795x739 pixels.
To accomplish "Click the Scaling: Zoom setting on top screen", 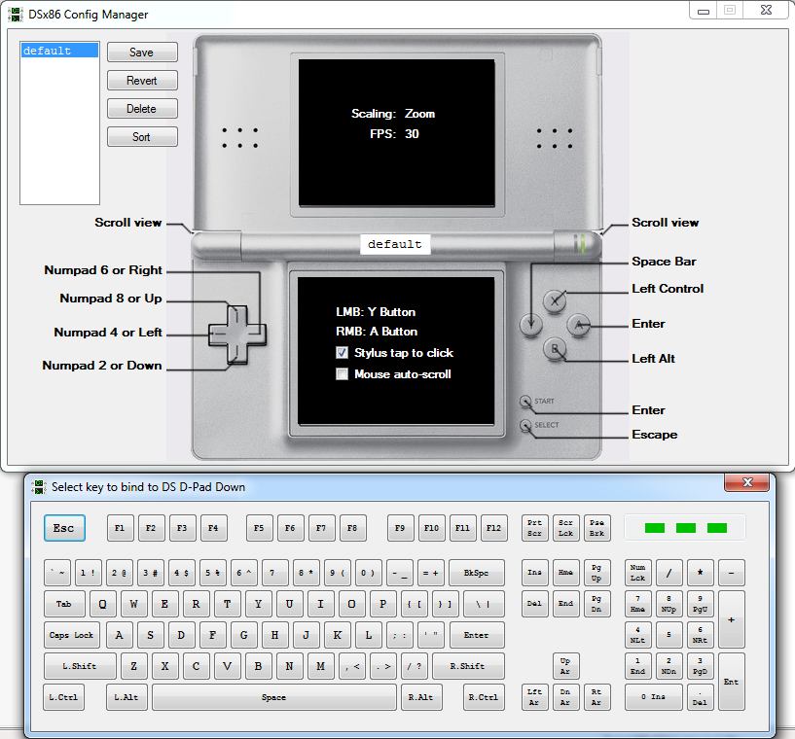I will click(393, 114).
